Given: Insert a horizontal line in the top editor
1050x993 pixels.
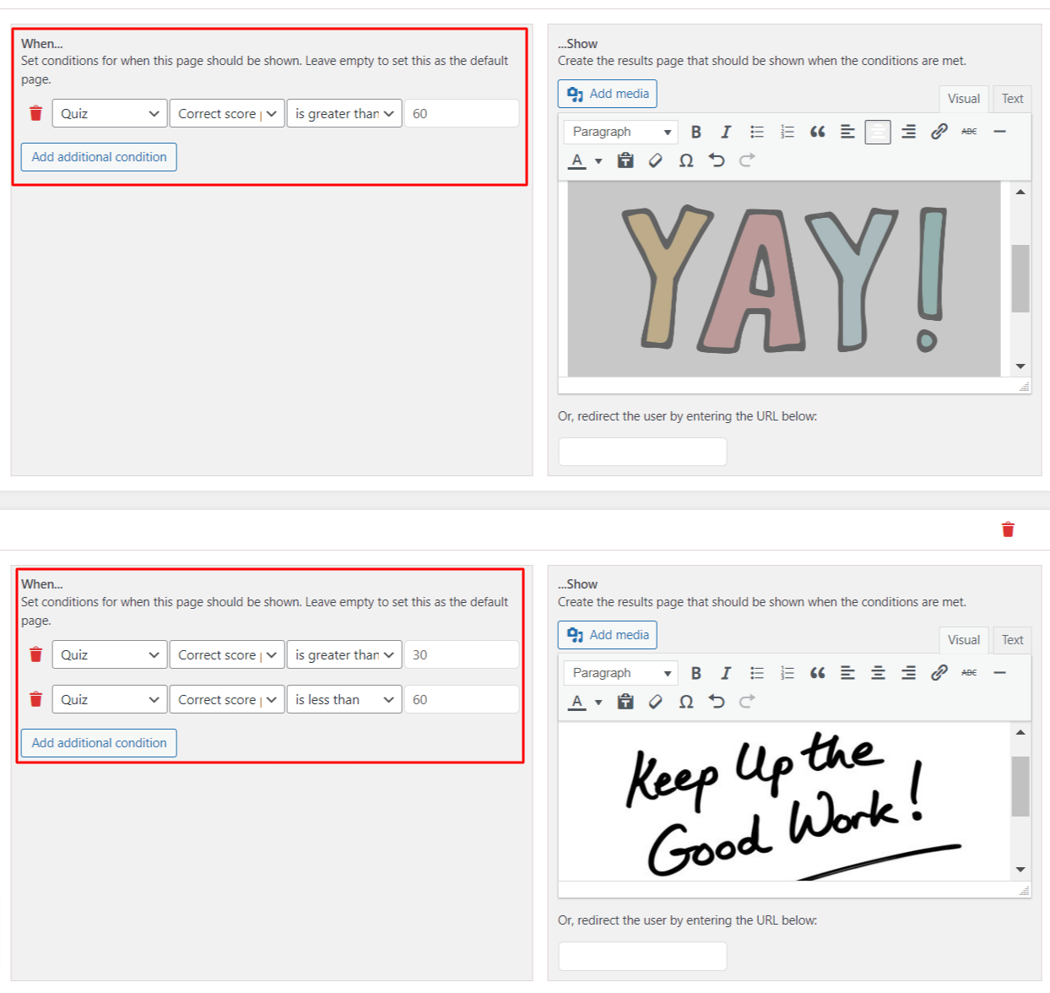Looking at the screenshot, I should tap(999, 132).
